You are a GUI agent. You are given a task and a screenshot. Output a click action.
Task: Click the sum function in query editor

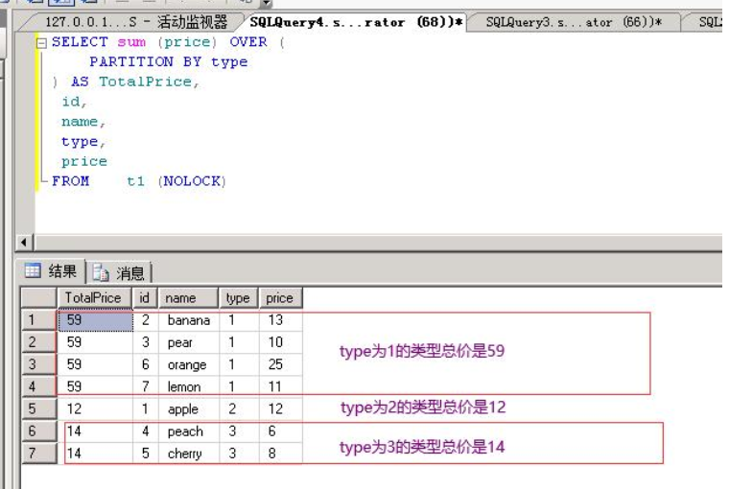click(x=131, y=42)
